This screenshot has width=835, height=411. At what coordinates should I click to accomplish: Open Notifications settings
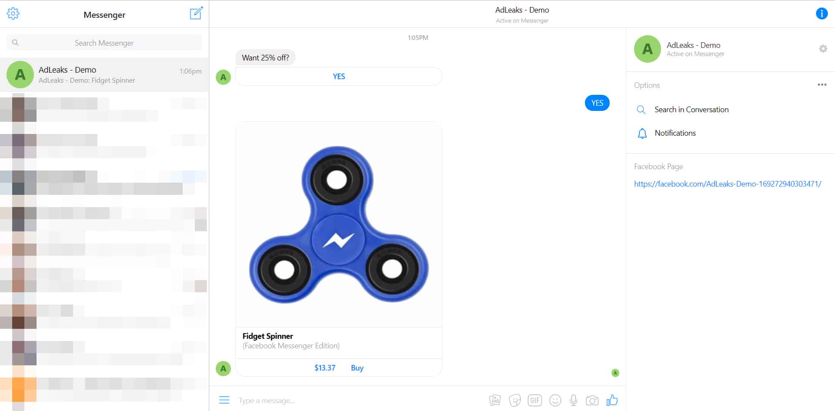[x=675, y=133]
